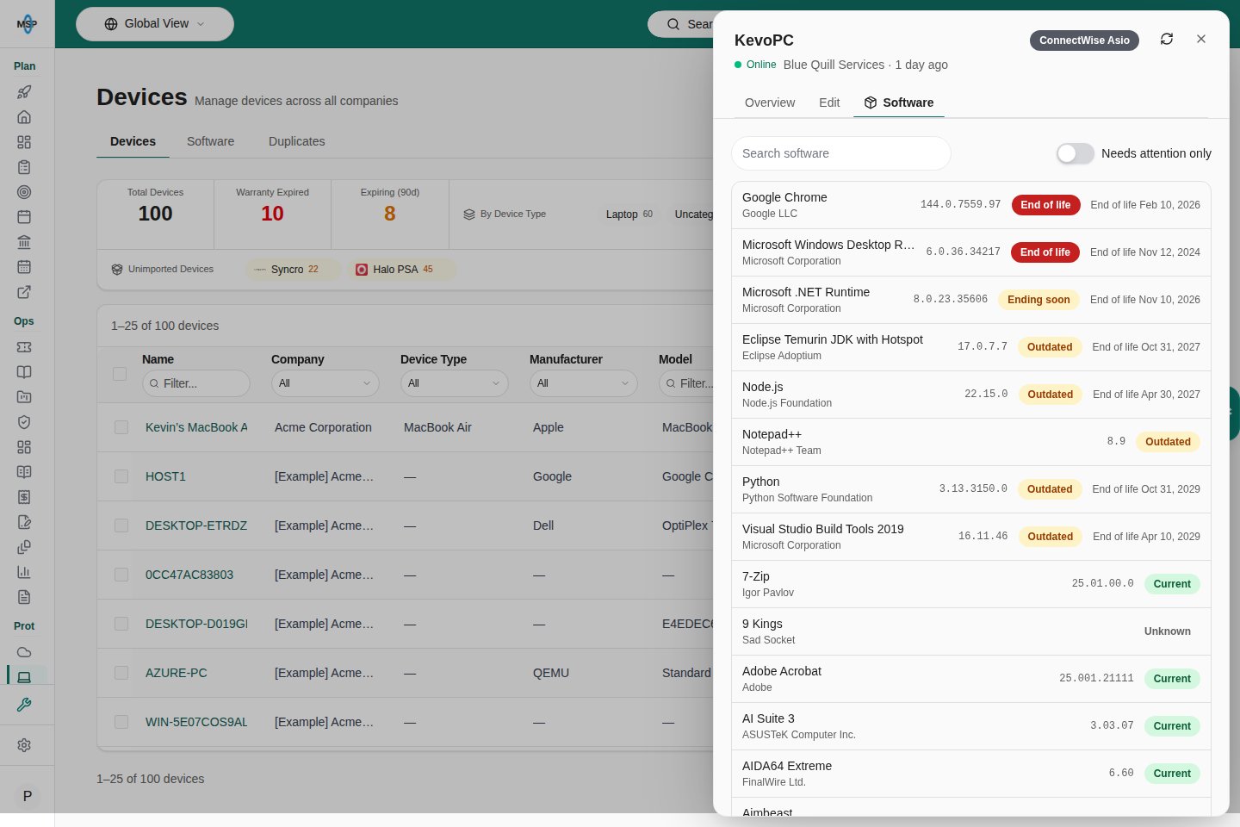Refresh KevoPC device data
Image resolution: width=1240 pixels, height=827 pixels.
[1167, 40]
